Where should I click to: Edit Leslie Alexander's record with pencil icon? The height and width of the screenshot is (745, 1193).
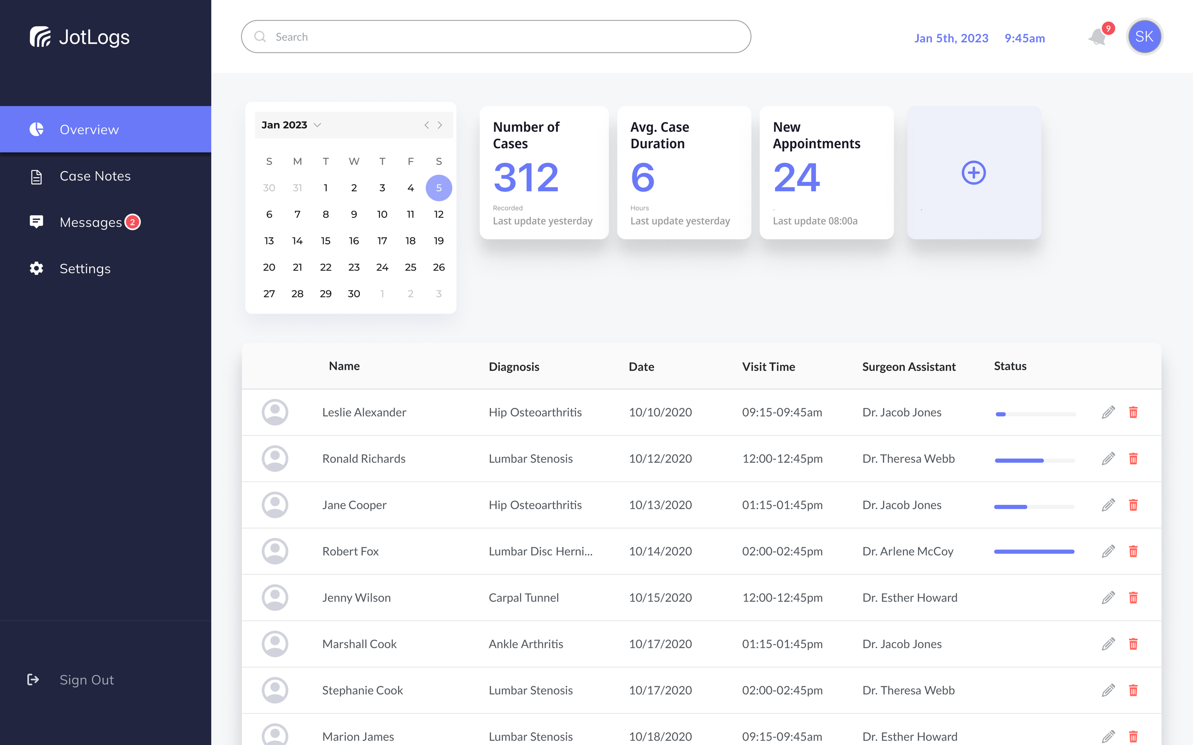pos(1108,412)
